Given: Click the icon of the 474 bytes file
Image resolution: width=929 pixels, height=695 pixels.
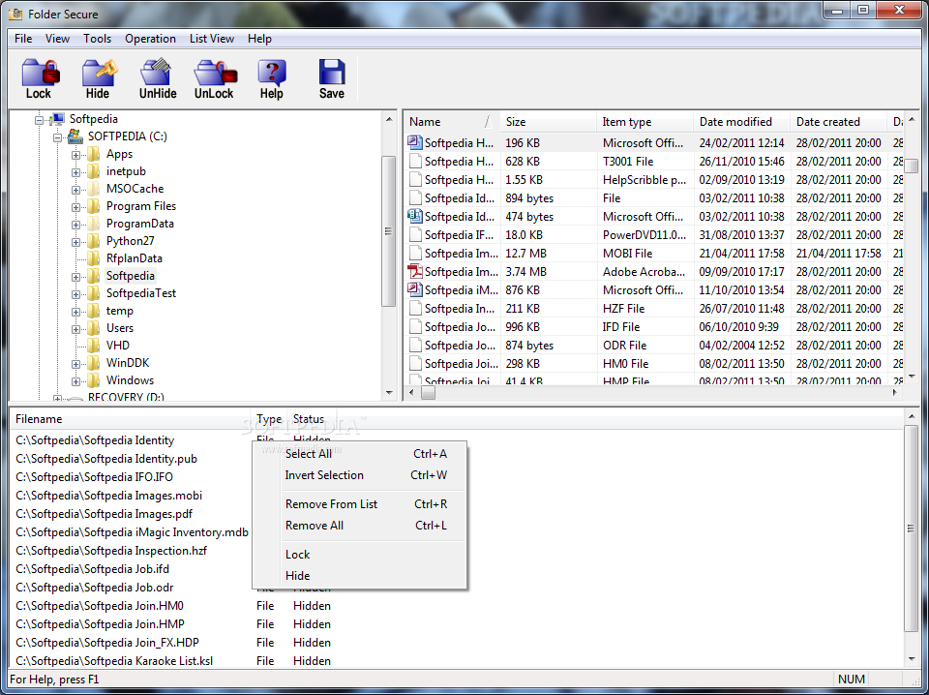Looking at the screenshot, I should point(415,216).
